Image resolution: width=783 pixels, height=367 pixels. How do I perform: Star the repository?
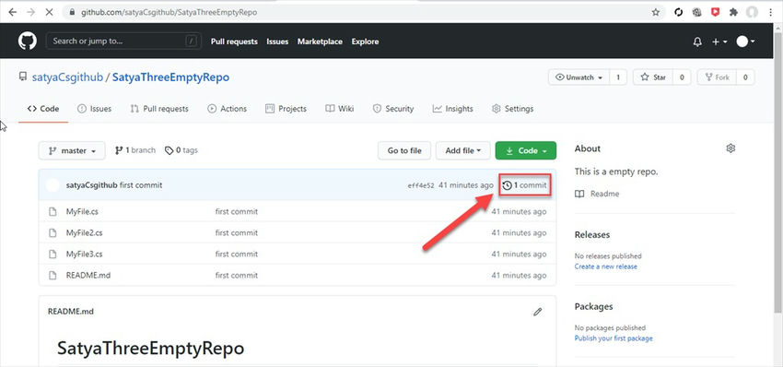pos(653,77)
